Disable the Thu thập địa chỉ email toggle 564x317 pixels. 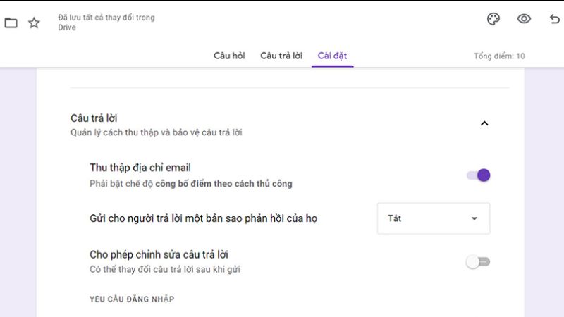(479, 175)
